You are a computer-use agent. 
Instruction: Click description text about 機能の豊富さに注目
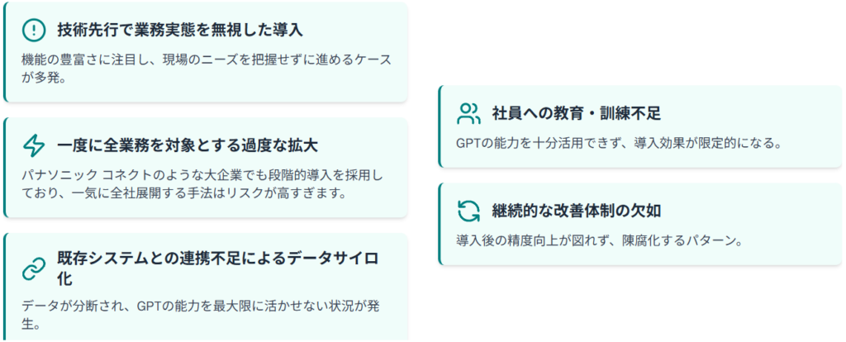[207, 68]
